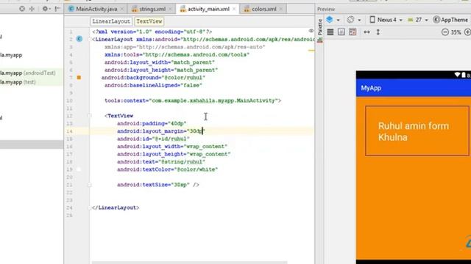This screenshot has height=264, width=471.
Task: Open the Palette side tab
Action: coord(320,27)
